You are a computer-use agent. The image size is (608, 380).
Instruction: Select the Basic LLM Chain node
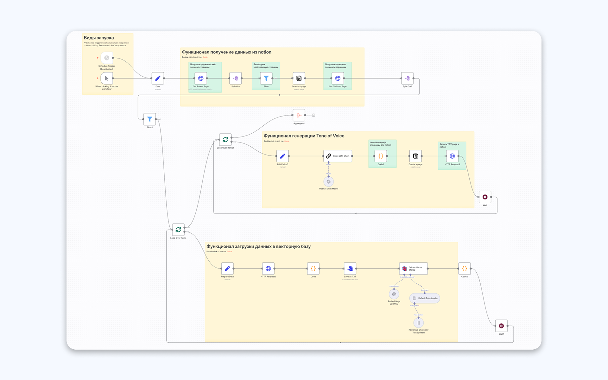[x=338, y=156]
